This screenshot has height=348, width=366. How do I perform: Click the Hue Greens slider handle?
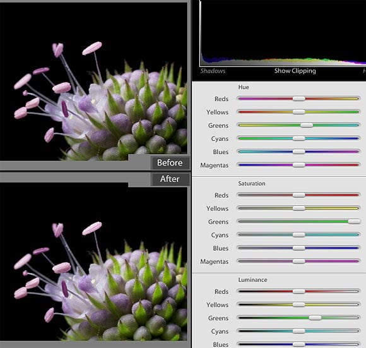[x=307, y=125]
